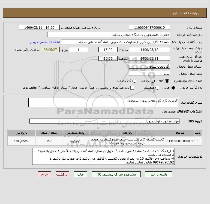Click the کد کالا column header
The height and width of the screenshot is (204, 210).
[180, 133]
